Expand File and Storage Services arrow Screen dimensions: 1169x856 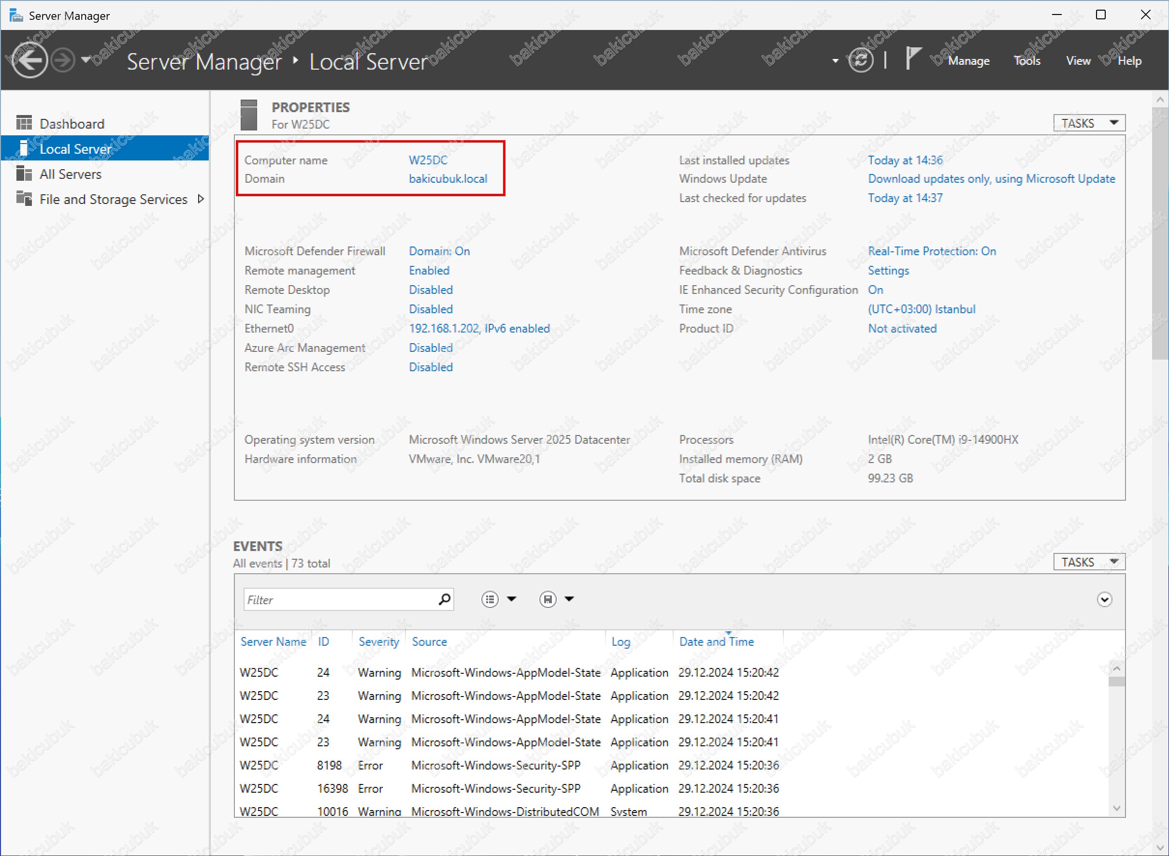point(201,199)
